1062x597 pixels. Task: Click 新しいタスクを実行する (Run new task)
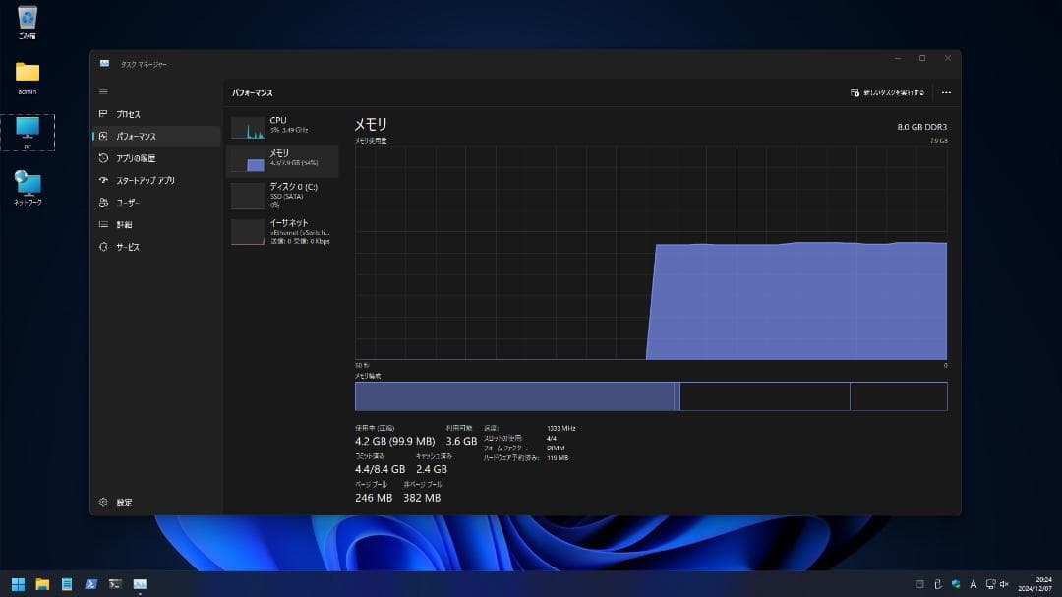coord(887,92)
